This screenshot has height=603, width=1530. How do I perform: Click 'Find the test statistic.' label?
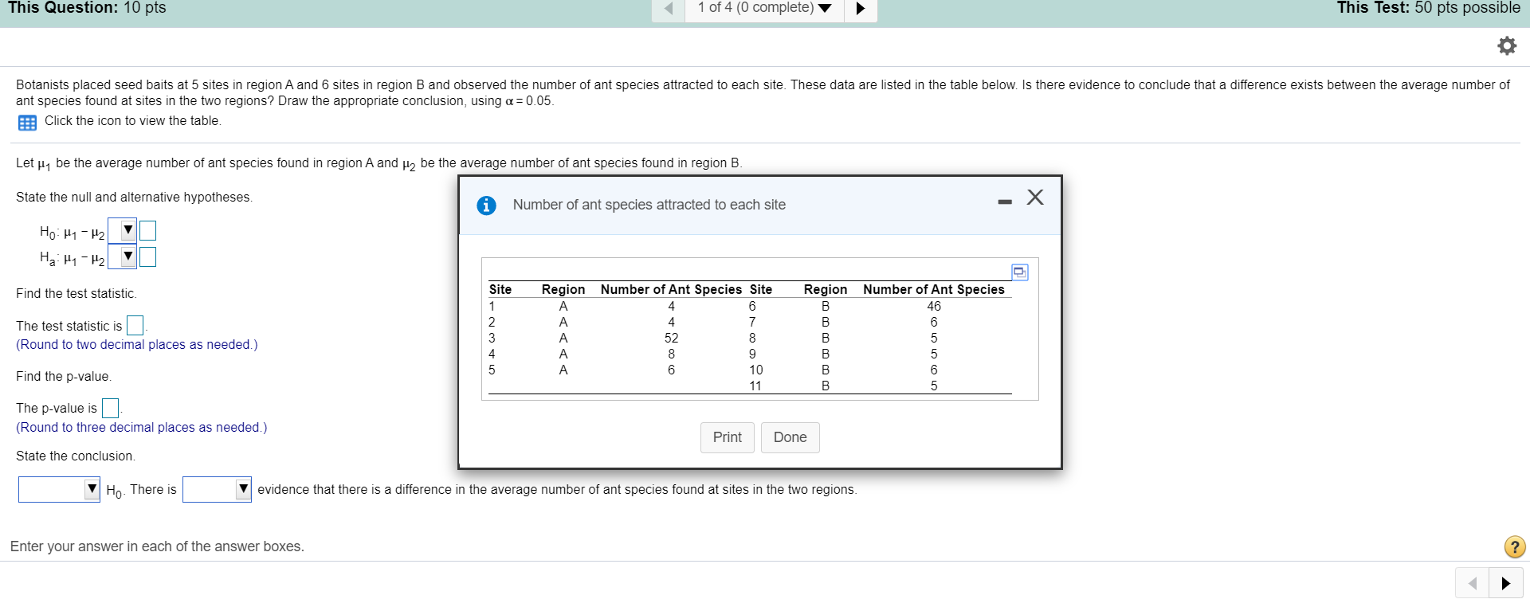76,294
